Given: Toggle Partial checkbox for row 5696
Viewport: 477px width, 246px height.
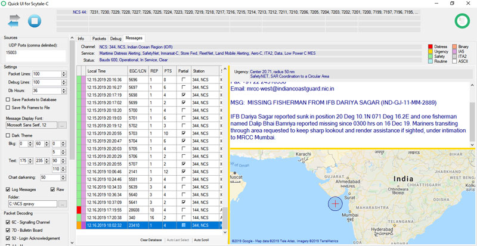Looking at the screenshot, I should (184, 80).
